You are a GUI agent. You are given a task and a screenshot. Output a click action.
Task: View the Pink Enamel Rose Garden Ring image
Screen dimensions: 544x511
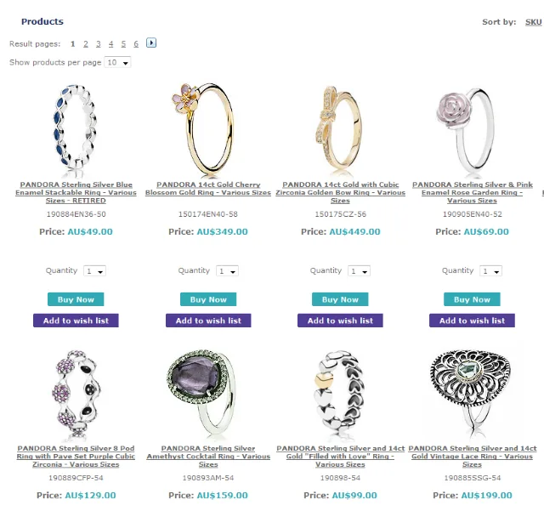click(465, 130)
